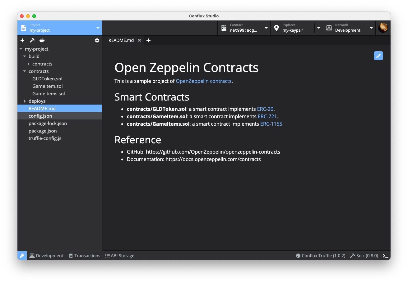Viewport: 408px width, 283px height.
Task: Collapse the build folder arrow
Action: (x=25, y=56)
